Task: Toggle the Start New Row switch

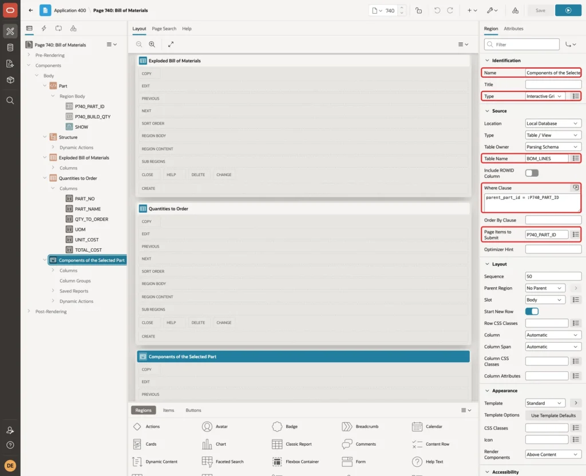Action: pyautogui.click(x=532, y=311)
